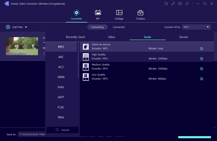Choose the High Quality 320kbps preset
Image resolution: width=217 pixels, height=141 pixels.
147,57
